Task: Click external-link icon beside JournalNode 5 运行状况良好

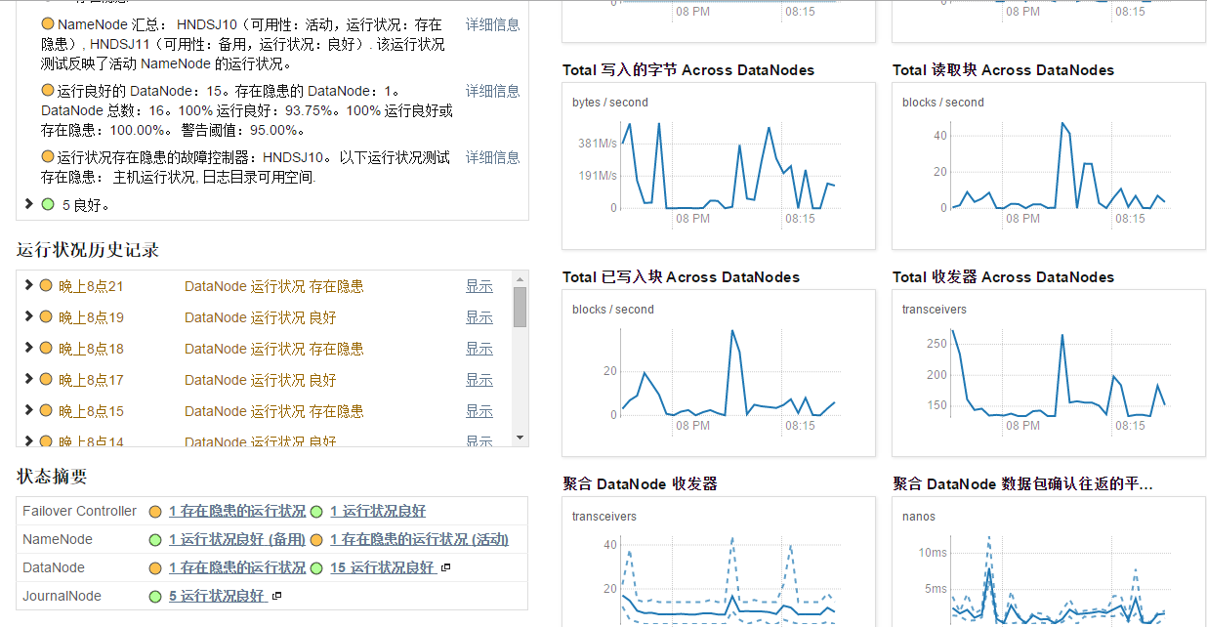Action: [276, 596]
